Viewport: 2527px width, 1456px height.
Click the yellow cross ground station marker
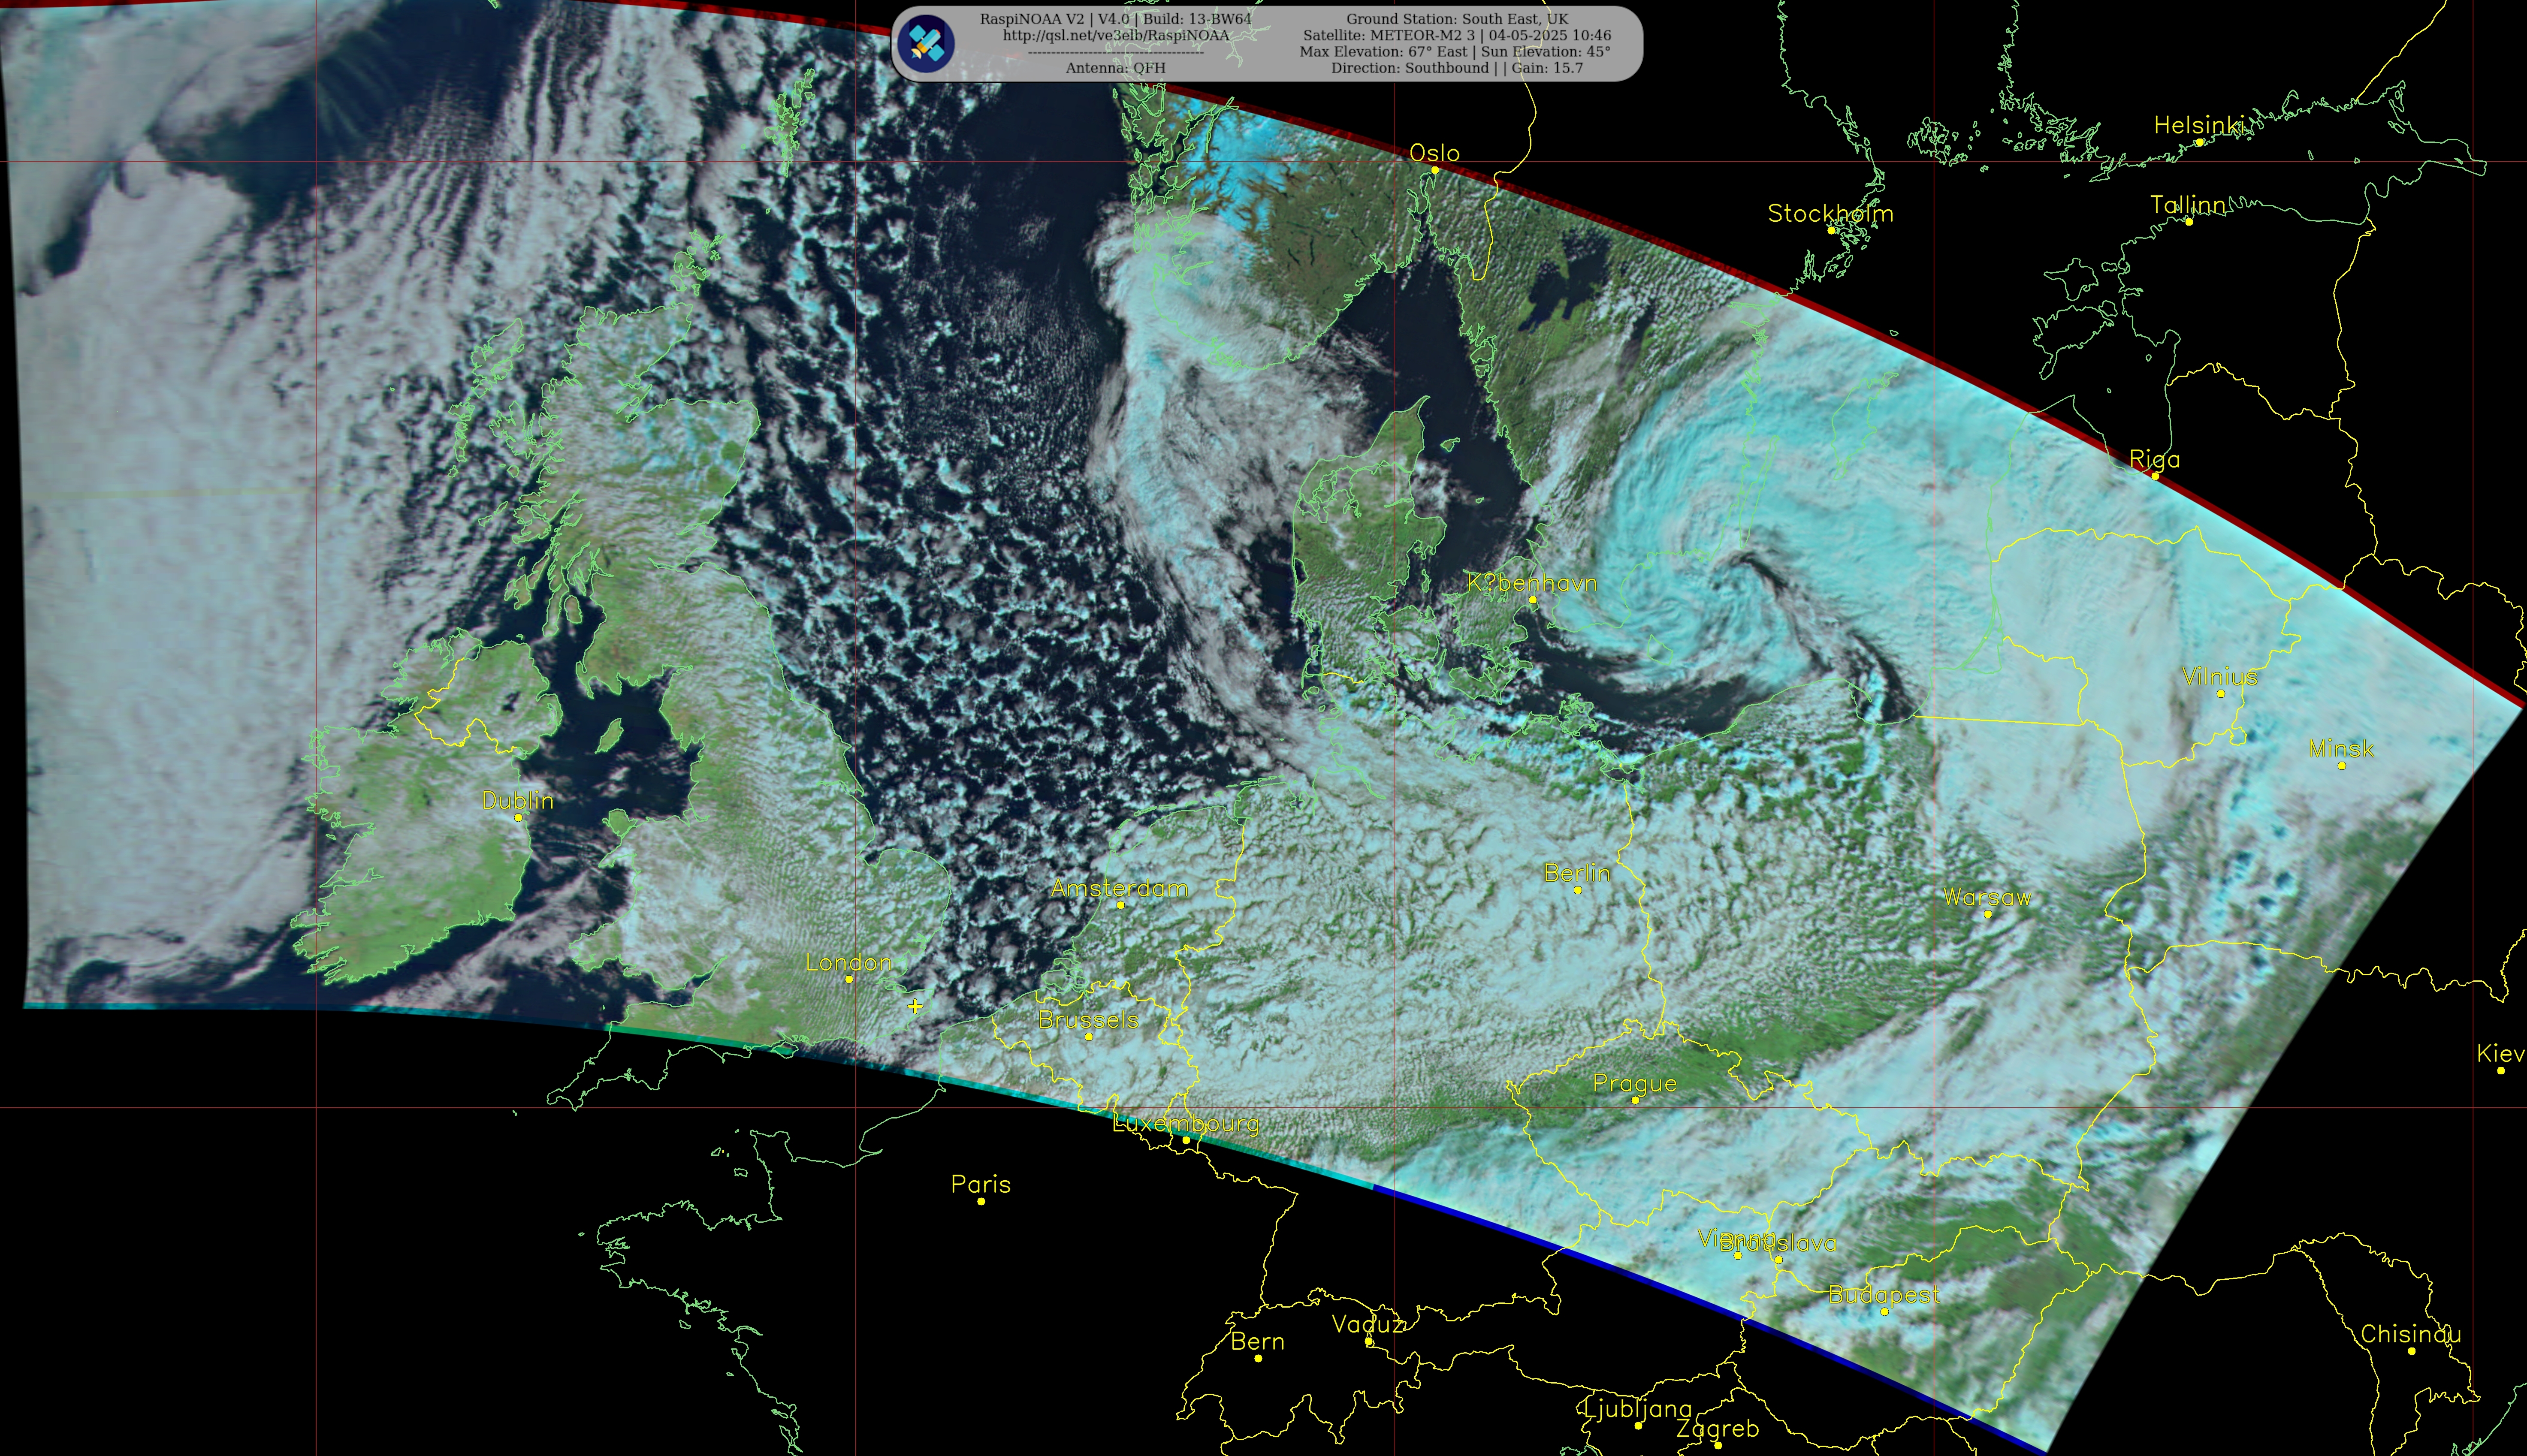(x=915, y=1006)
